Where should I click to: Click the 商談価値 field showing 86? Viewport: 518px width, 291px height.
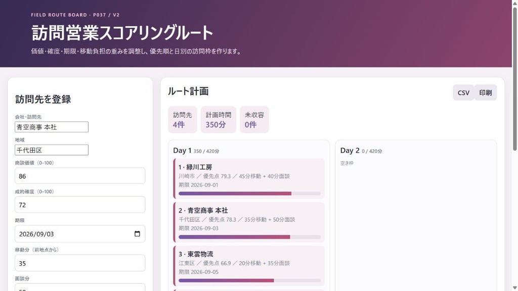click(x=80, y=176)
